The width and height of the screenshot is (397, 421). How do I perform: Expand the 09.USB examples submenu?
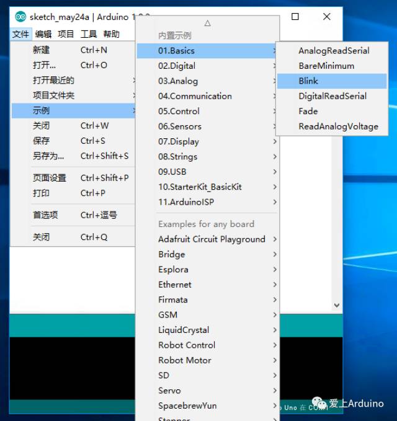coord(207,172)
